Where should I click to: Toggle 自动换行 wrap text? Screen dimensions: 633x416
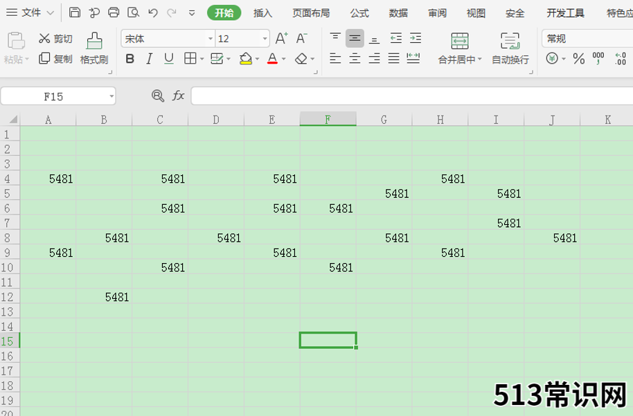(510, 48)
